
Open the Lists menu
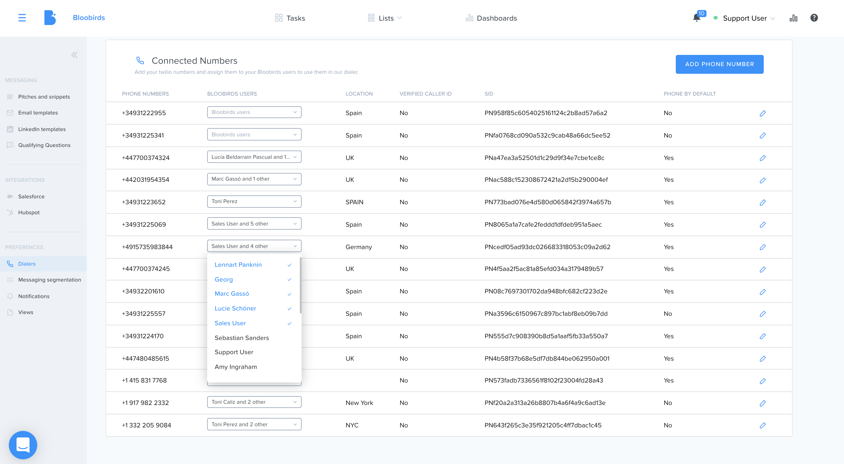385,18
